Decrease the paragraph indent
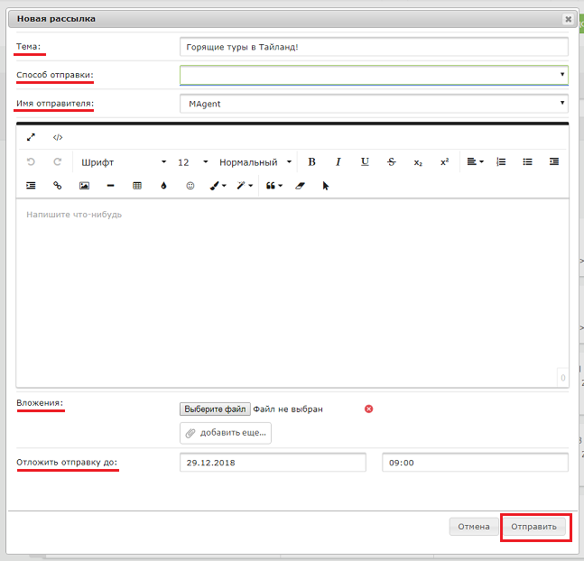Screen dimensions: 584x561 pyautogui.click(x=554, y=162)
